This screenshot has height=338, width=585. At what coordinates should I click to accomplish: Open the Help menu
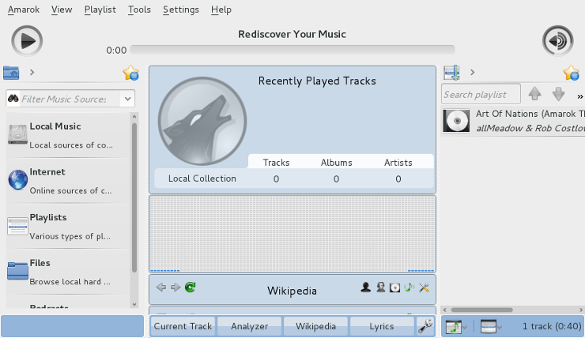tap(221, 9)
